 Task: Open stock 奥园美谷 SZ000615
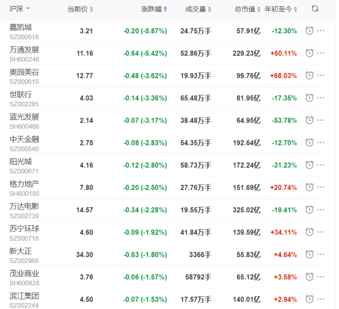(24, 76)
